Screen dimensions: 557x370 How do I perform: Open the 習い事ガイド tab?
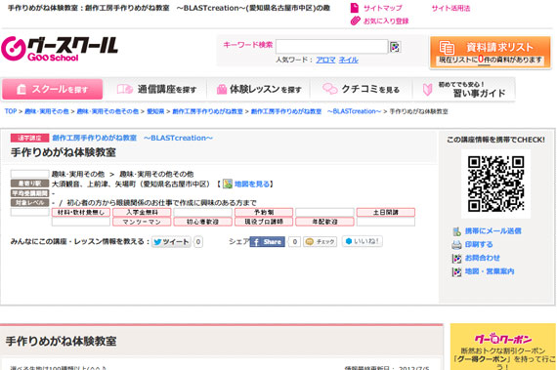[x=464, y=90]
